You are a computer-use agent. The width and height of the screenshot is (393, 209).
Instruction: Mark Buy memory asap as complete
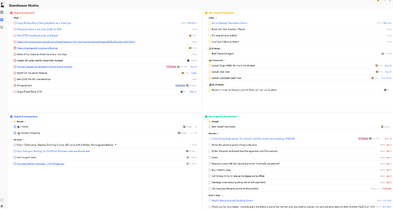tap(210, 170)
